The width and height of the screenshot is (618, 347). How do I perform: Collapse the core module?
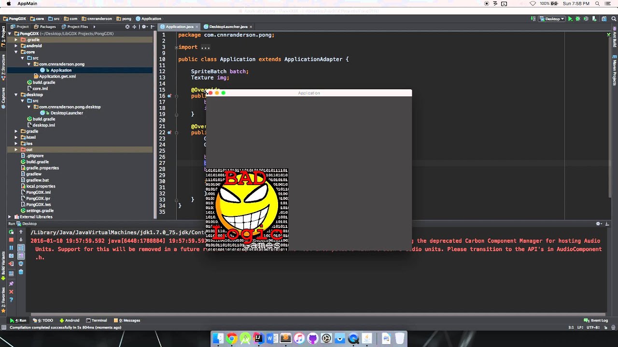point(16,52)
